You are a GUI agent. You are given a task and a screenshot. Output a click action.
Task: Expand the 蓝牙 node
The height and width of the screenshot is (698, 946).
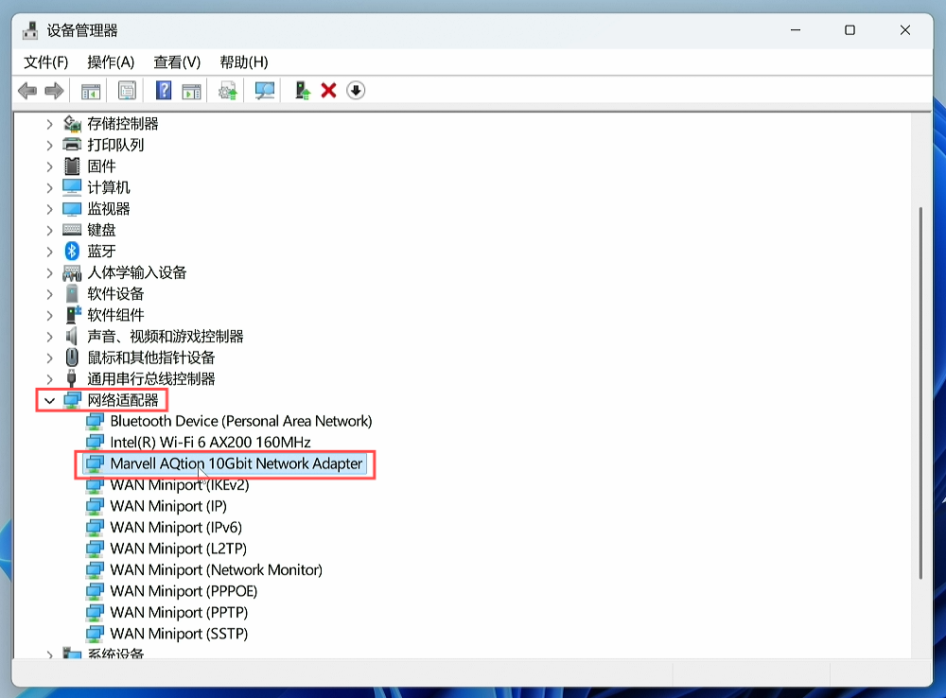(x=49, y=252)
